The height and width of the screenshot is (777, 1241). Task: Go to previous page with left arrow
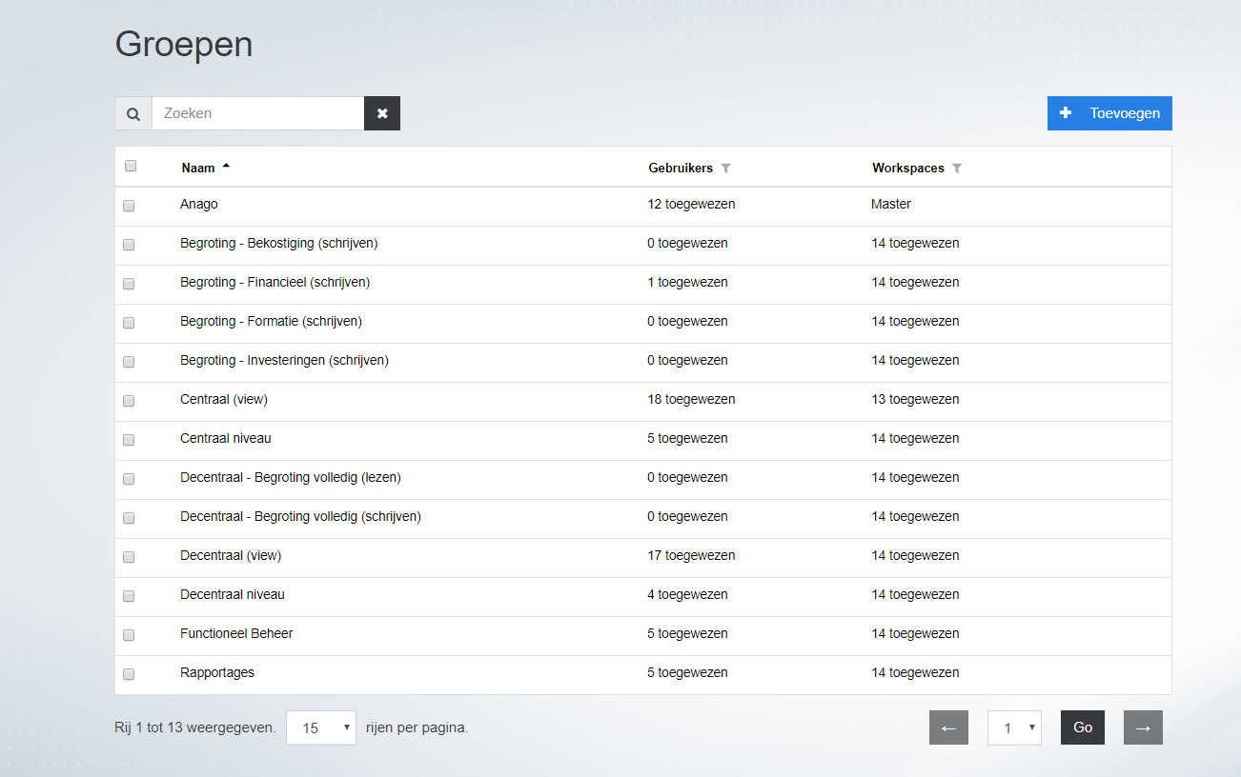[948, 727]
